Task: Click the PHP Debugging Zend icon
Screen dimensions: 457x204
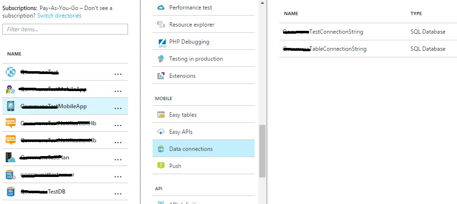Action: pyautogui.click(x=160, y=42)
